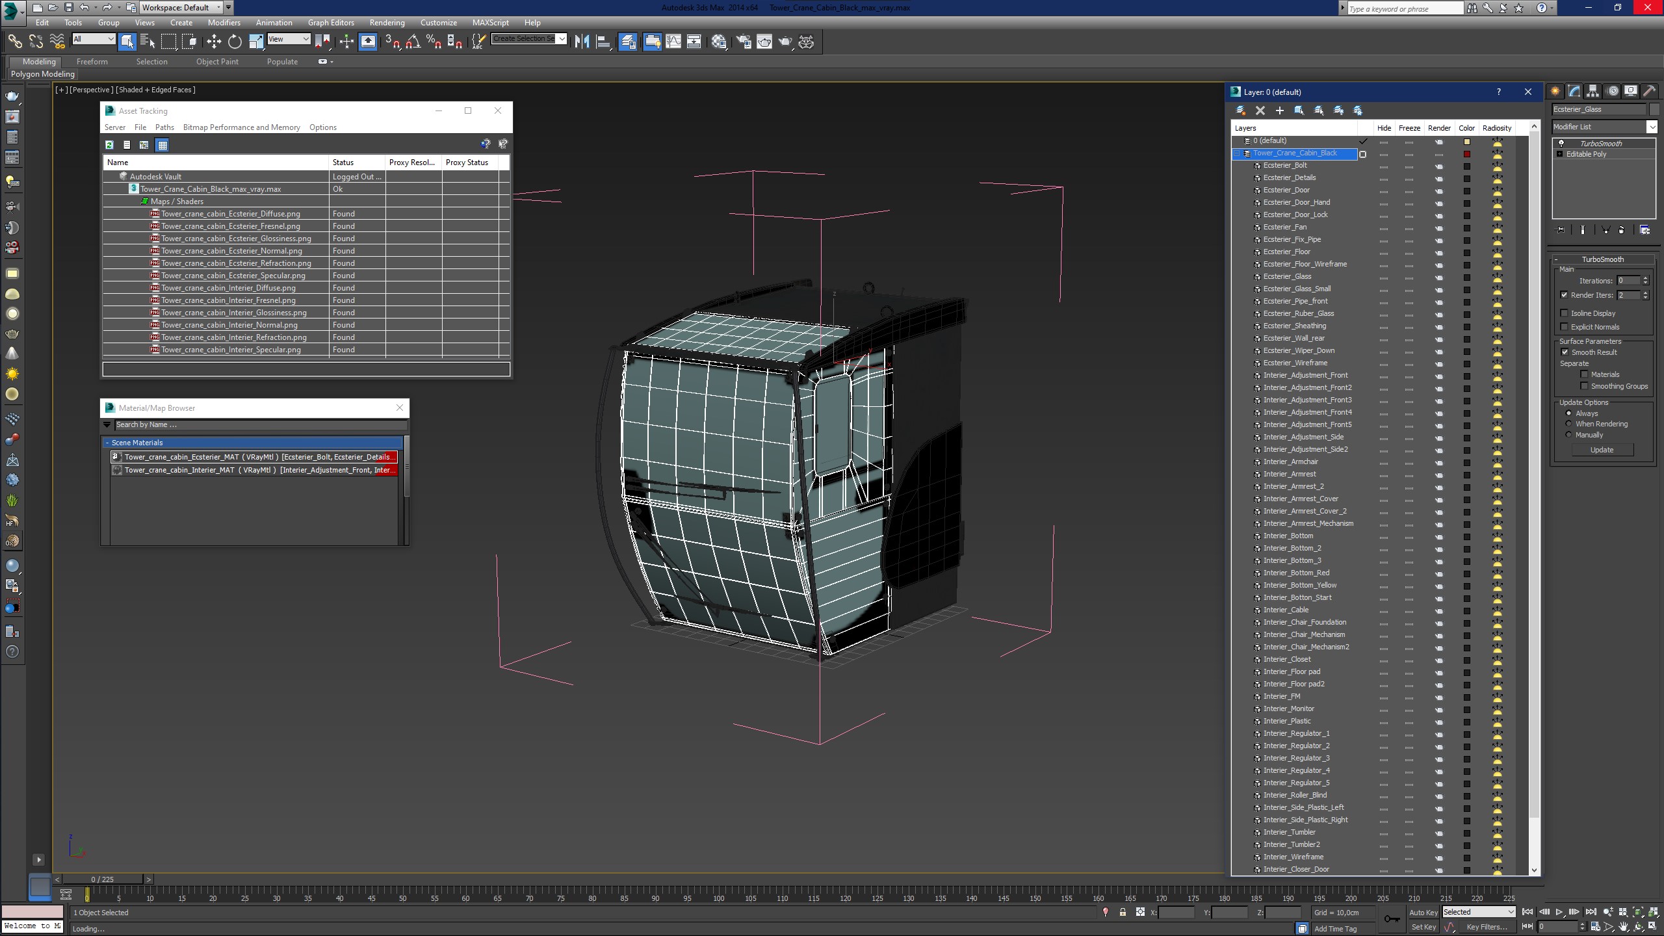Click the color swatch of Tower_Crane_Cabin_Black layer
The height and width of the screenshot is (936, 1664).
1466,154
